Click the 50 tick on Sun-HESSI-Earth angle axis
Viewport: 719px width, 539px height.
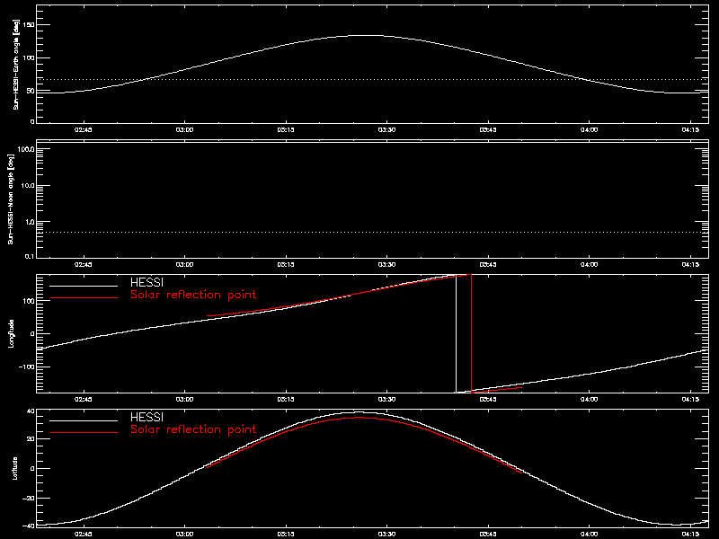pos(31,91)
